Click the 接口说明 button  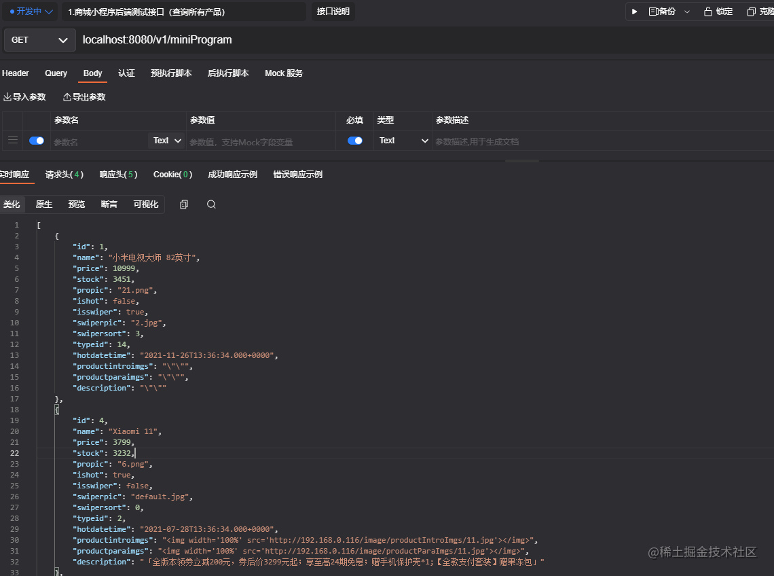[x=333, y=11]
